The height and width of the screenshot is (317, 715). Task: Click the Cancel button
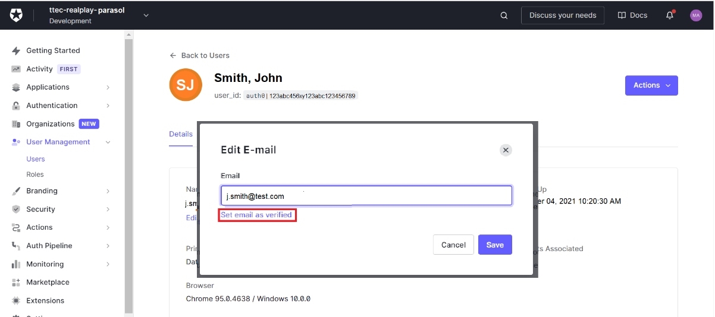(453, 245)
